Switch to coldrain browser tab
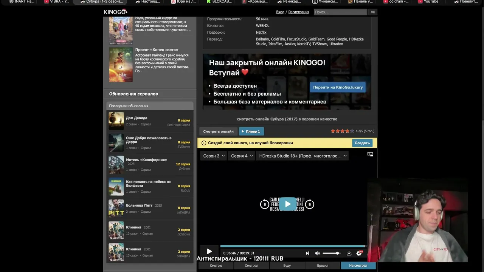Image resolution: width=484 pixels, height=272 pixels. tap(396, 2)
